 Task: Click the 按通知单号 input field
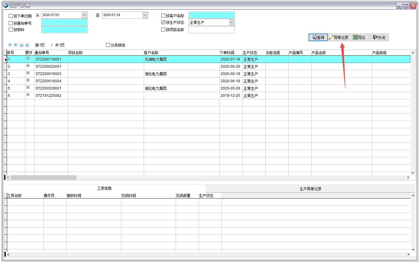pyautogui.click(x=64, y=23)
